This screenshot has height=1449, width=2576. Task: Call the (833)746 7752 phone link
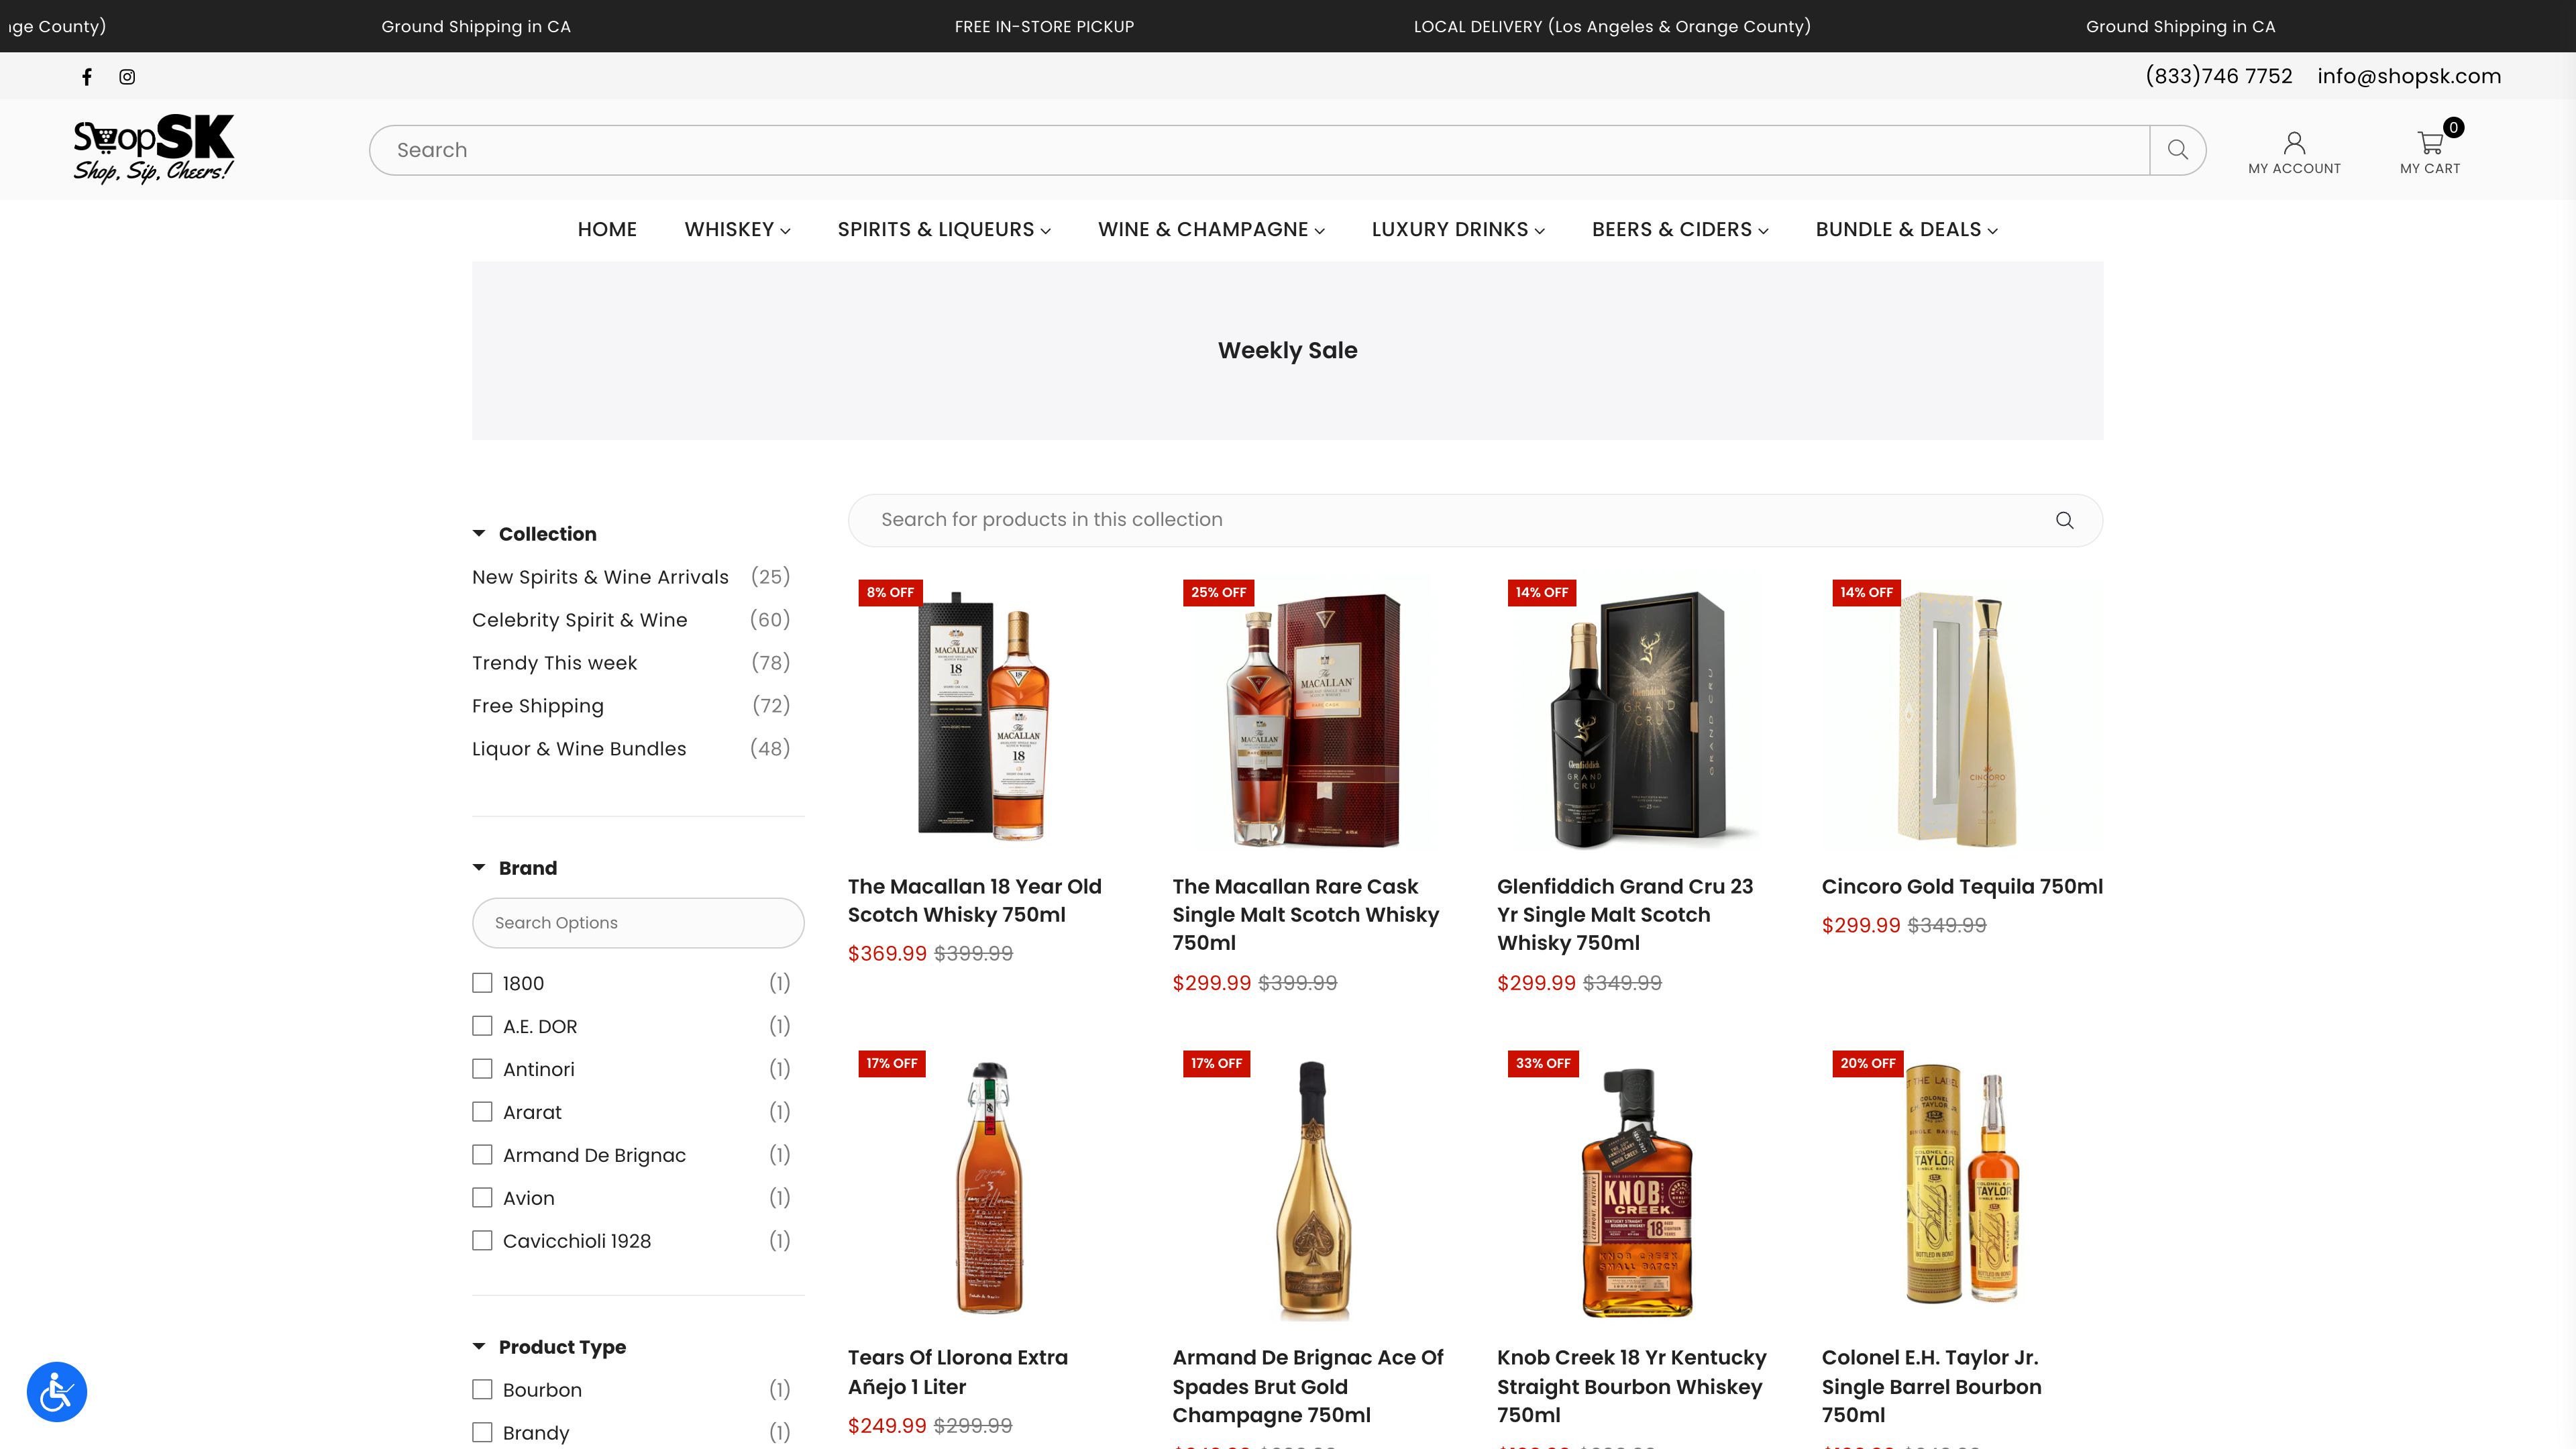point(2219,75)
